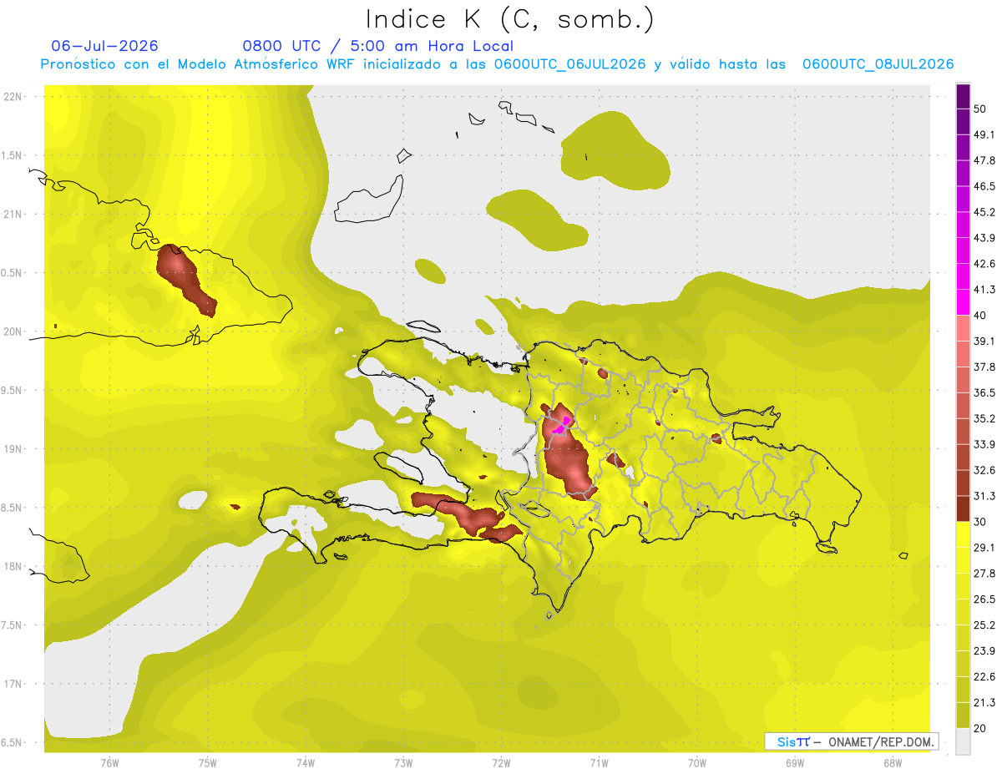Click the '75W' longitude label
The width and height of the screenshot is (1002, 774).
coord(208,762)
